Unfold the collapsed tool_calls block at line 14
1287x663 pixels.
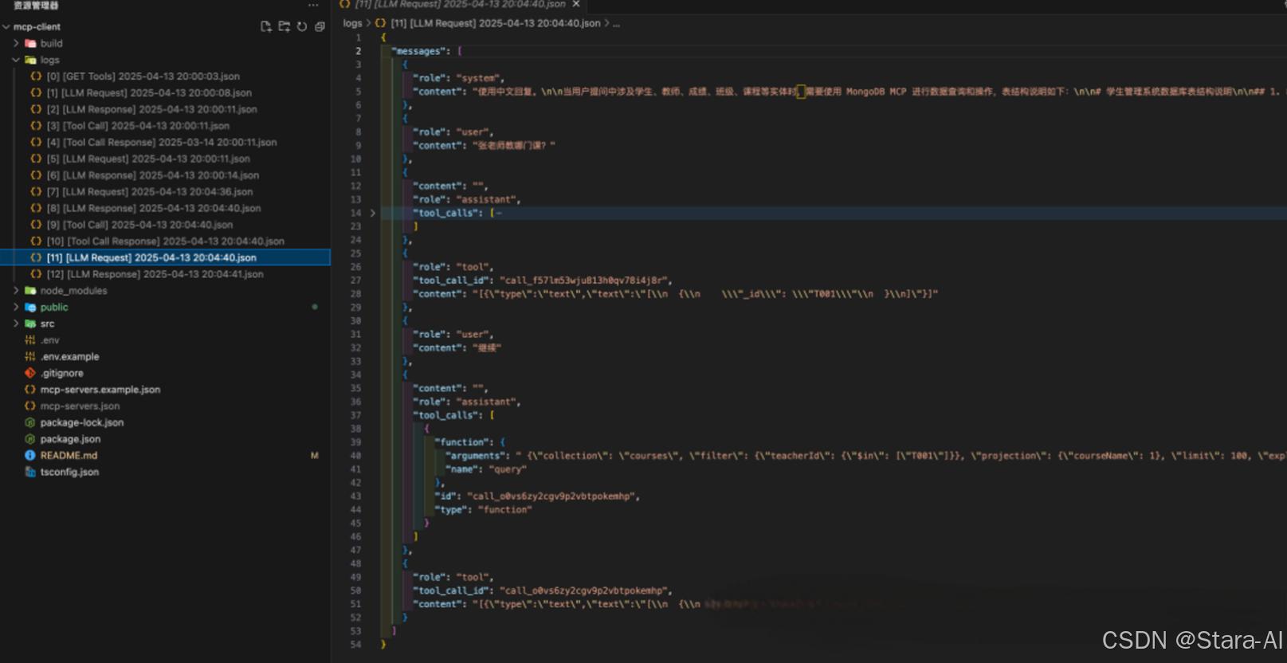pyautogui.click(x=372, y=213)
